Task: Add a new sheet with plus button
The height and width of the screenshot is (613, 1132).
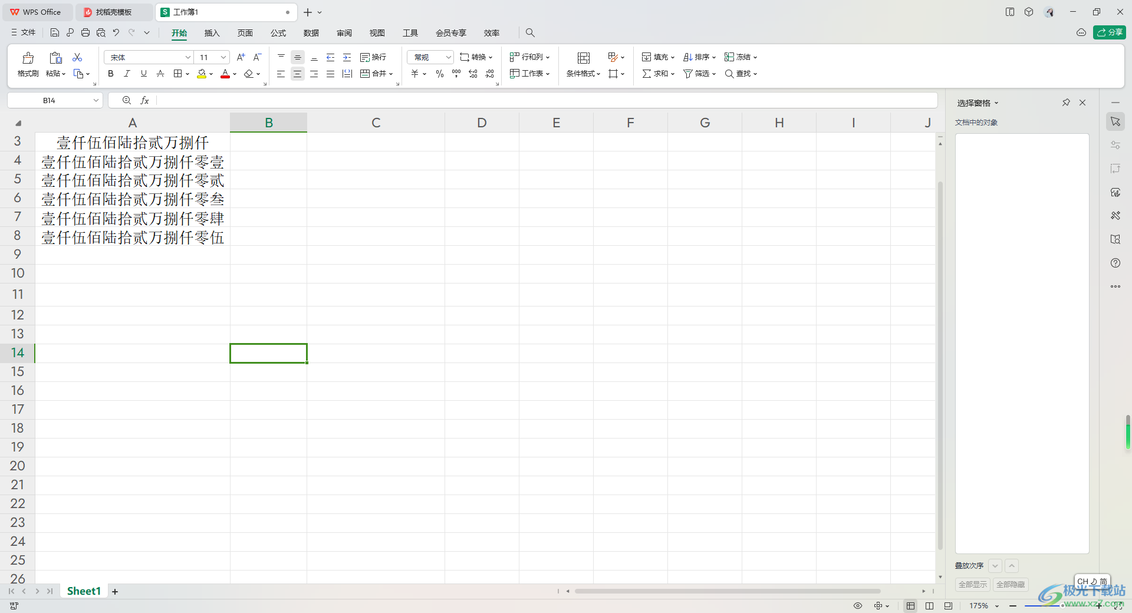Action: point(115,592)
